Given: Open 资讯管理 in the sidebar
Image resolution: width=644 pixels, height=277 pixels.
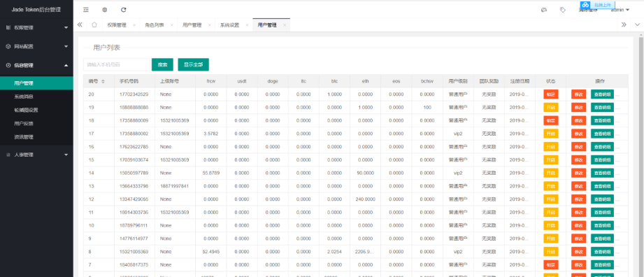Looking at the screenshot, I should 36,137.
